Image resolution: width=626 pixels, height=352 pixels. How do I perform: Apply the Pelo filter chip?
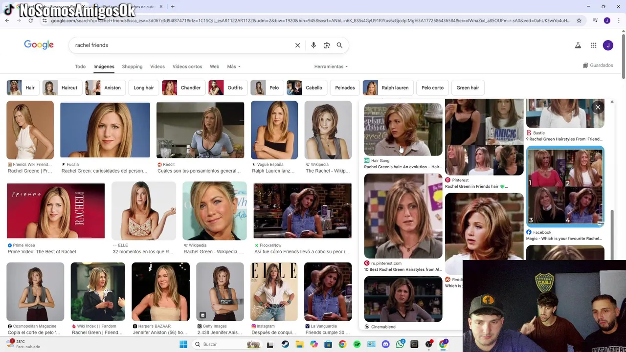tap(267, 88)
